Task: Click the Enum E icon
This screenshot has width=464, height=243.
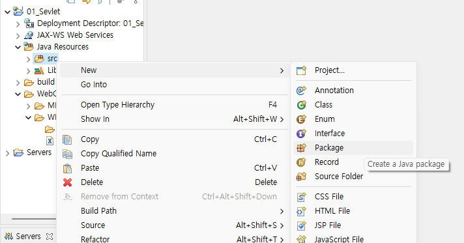Action: (x=301, y=119)
